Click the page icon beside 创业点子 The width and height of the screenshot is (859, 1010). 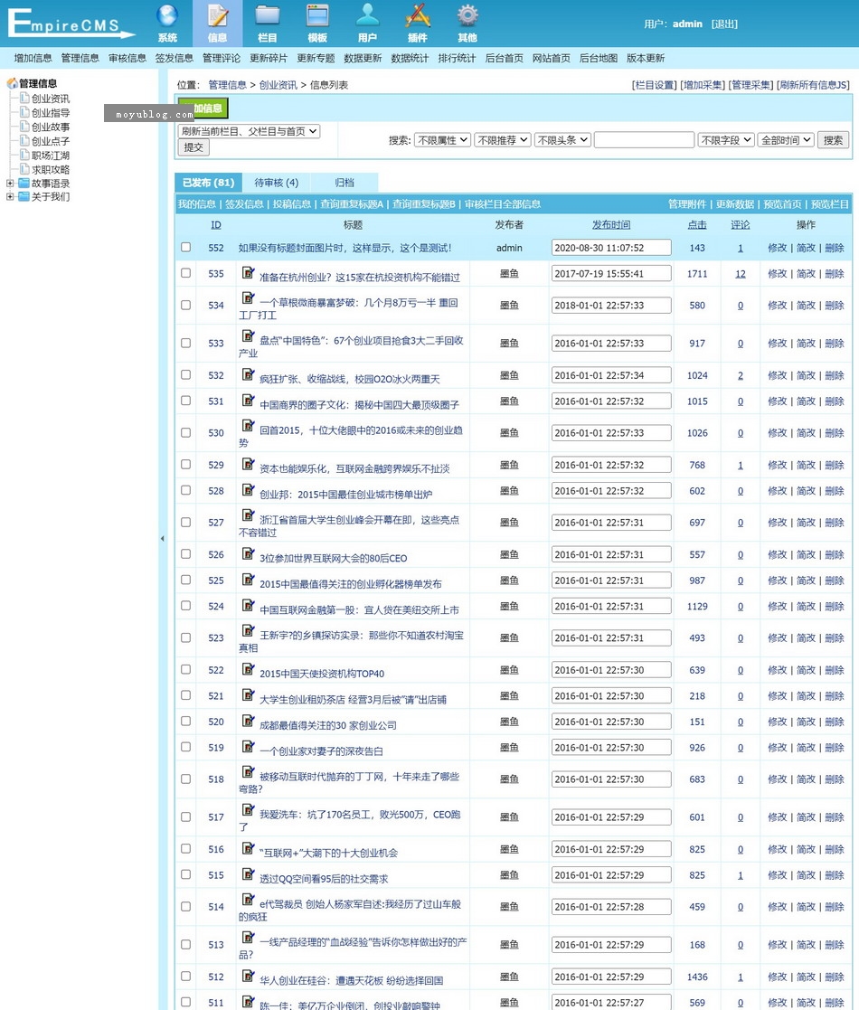pos(24,140)
